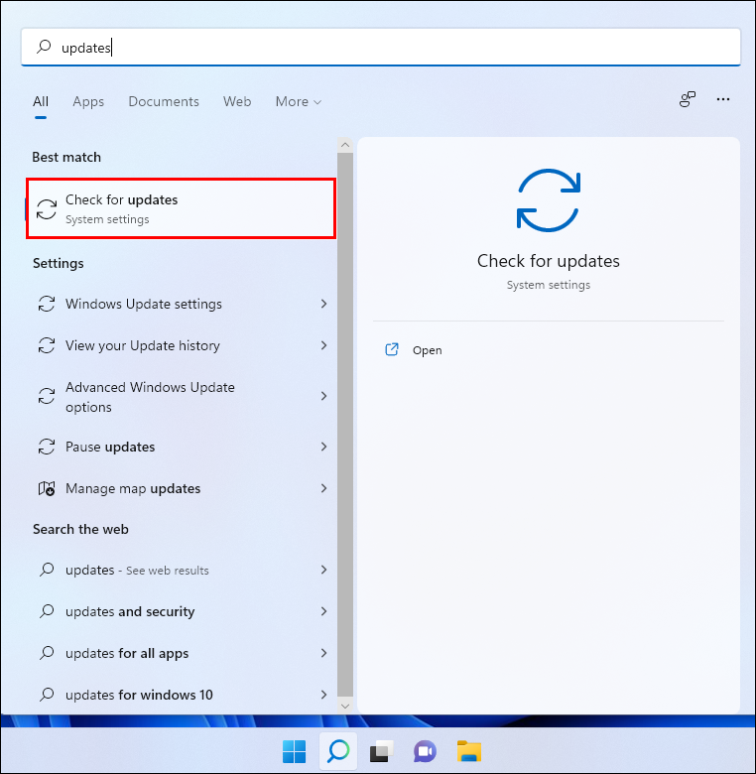Click the Check for updates title in preview pane
Viewport: 756px width, 774px height.
549,261
